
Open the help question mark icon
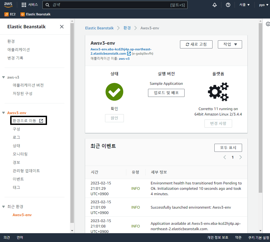pos(228,5)
